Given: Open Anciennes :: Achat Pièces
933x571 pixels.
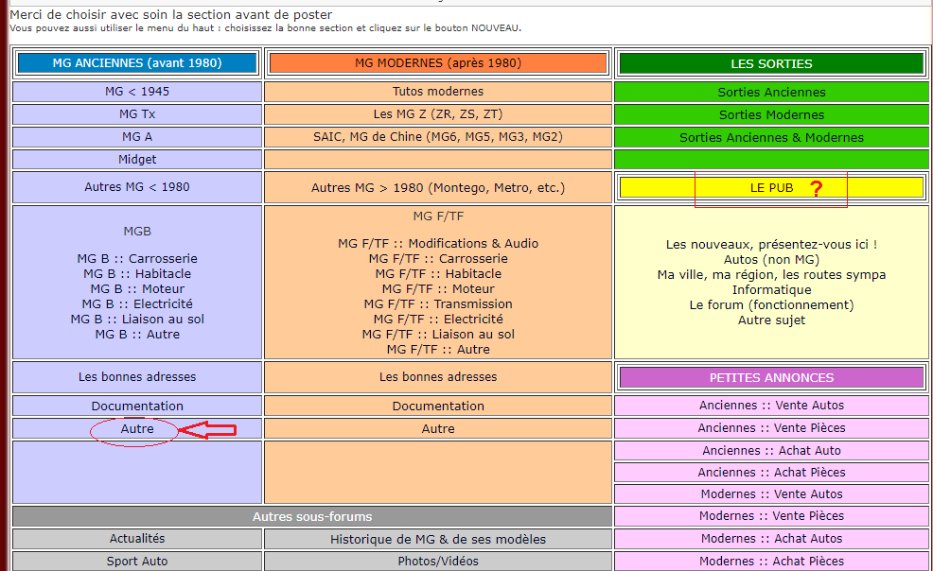Looking at the screenshot, I should 771,473.
